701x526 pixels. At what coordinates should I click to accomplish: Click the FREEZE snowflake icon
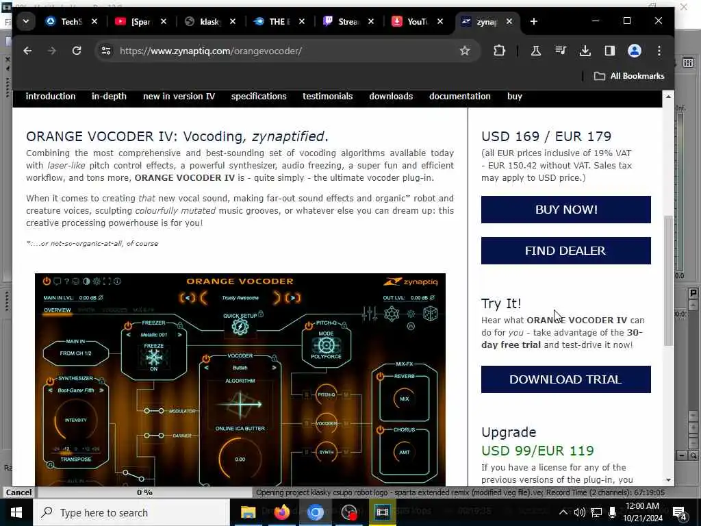tap(154, 358)
